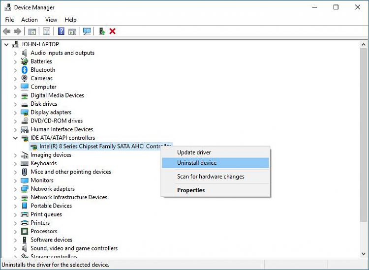Choose Uninstall device from the context menu
The width and height of the screenshot is (369, 270).
[215, 163]
